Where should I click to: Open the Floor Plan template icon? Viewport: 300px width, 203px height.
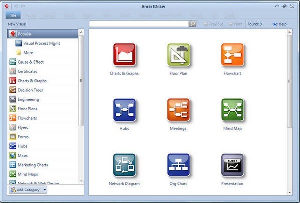click(178, 55)
